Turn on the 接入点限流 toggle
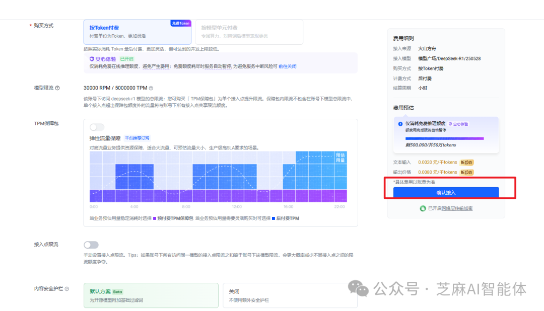 click(91, 244)
